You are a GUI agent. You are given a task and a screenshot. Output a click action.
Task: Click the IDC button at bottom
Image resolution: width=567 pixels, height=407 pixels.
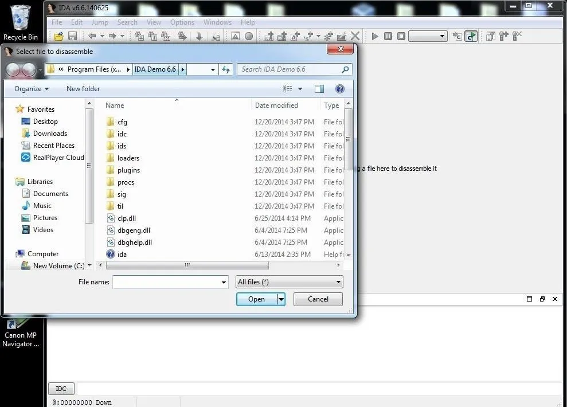[x=61, y=389]
